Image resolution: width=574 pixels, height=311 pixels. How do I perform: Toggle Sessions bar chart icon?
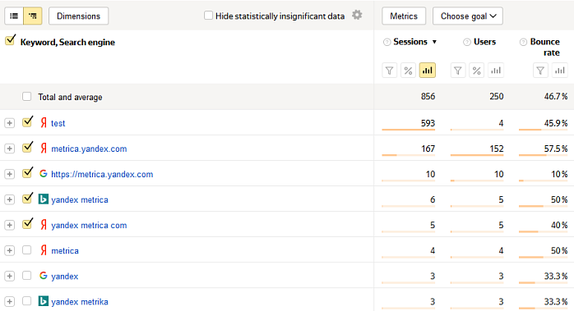[427, 71]
